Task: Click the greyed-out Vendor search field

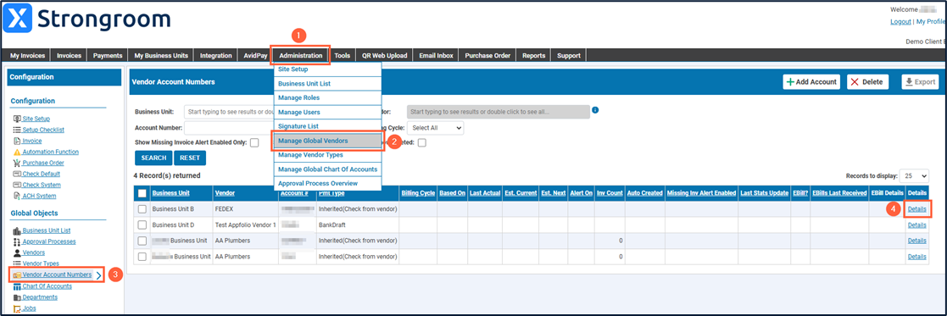Action: tap(499, 112)
